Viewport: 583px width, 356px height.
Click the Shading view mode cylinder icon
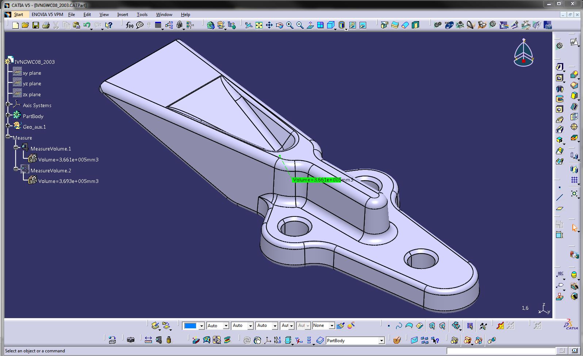341,25
